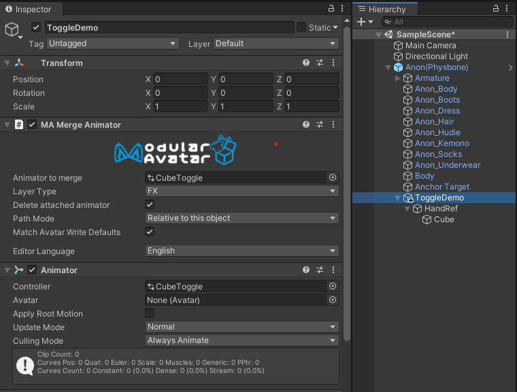Open the Inspector panel options menu

click(342, 9)
